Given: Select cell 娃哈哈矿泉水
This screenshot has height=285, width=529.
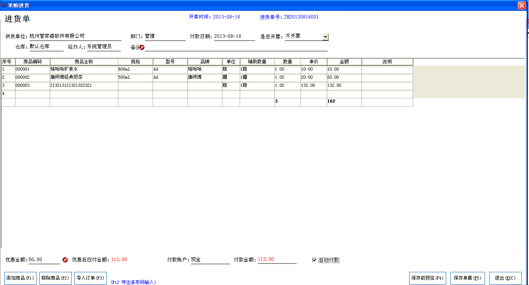Looking at the screenshot, I should (84, 69).
